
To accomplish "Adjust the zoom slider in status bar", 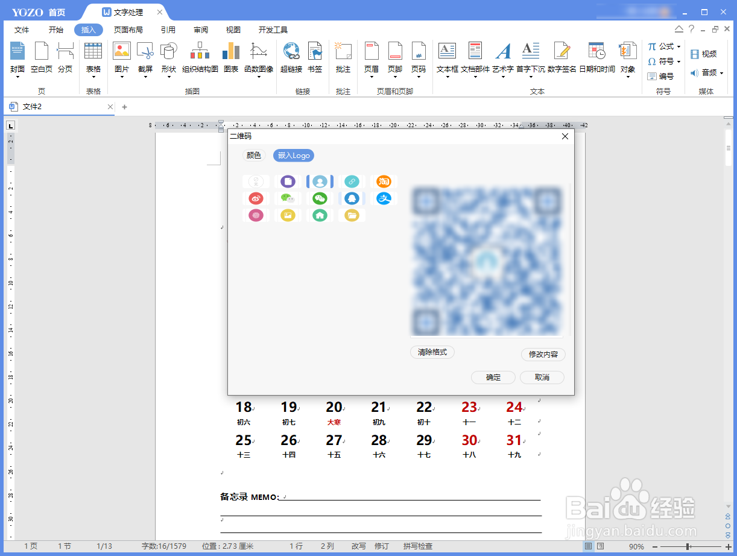I will pos(688,546).
